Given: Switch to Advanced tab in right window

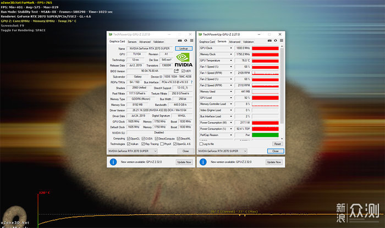Looking at the screenshot, I should coord(235,42).
